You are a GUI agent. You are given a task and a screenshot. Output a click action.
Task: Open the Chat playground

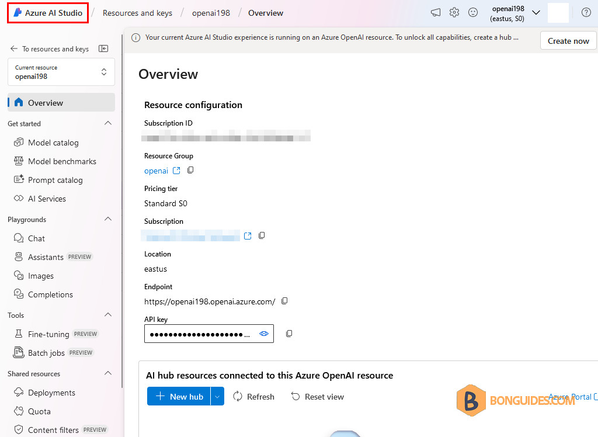point(29,238)
